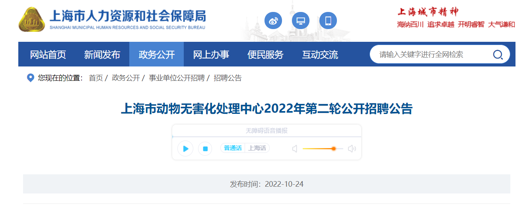The width and height of the screenshot is (531, 207).
Task: Click the loud speaker volume icon
Action: pos(352,148)
